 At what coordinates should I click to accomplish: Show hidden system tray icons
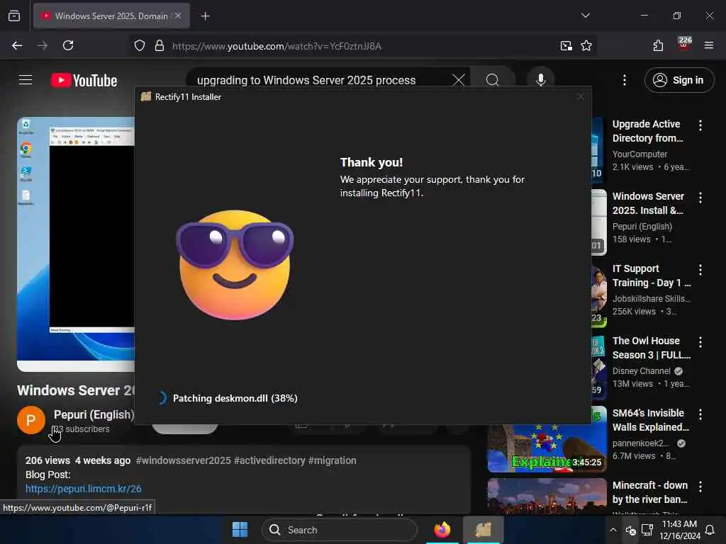613,530
